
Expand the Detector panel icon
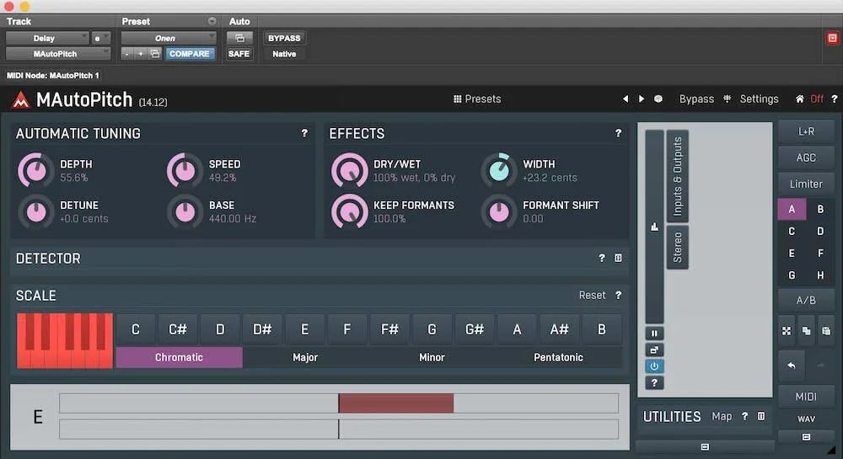pos(618,259)
